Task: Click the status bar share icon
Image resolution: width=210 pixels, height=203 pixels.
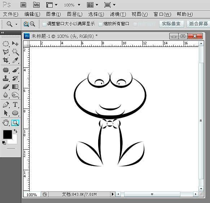Action: (45, 194)
